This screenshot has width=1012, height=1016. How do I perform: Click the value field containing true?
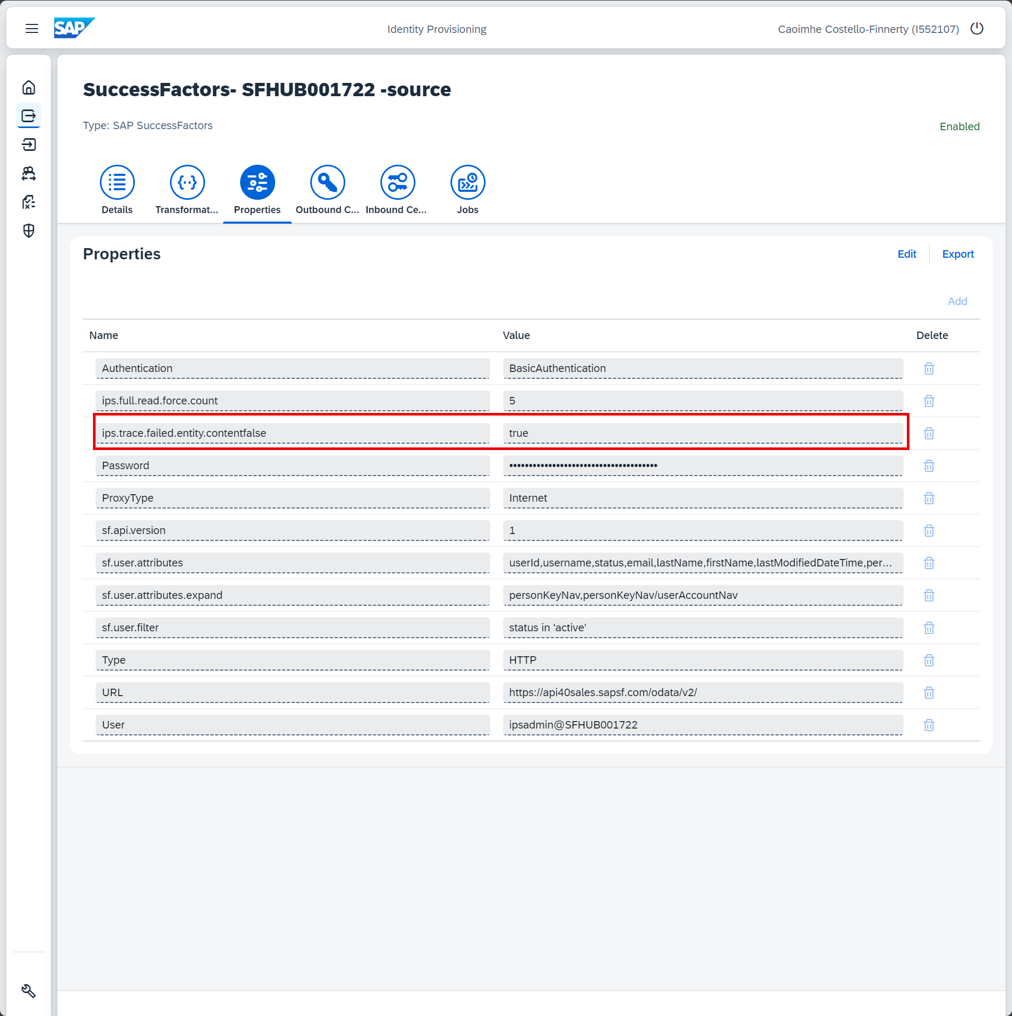[x=703, y=433]
